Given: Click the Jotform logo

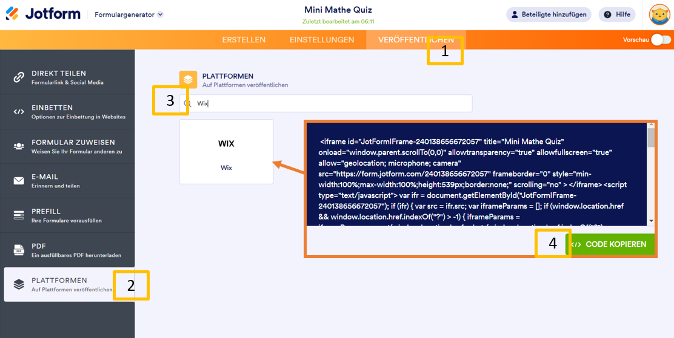Looking at the screenshot, I should click(x=43, y=14).
